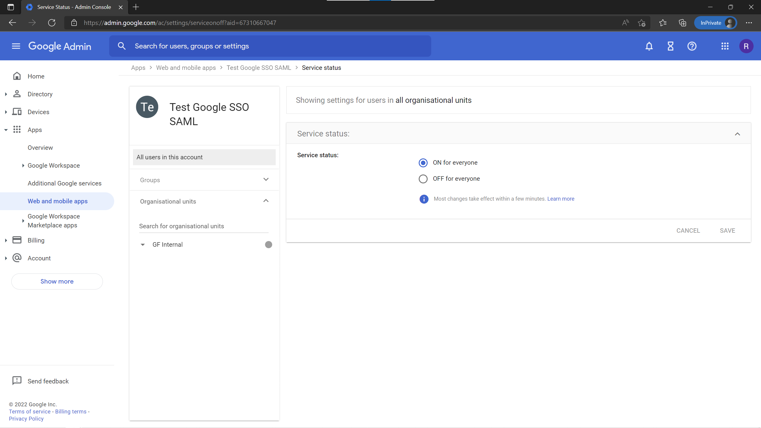Viewport: 761px width, 428px height.
Task: Reload the browser page
Action: (x=52, y=23)
